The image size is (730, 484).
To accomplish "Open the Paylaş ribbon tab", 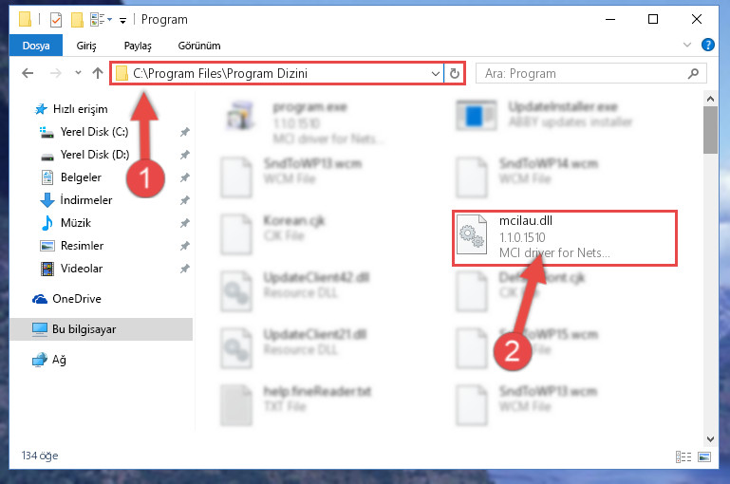I will [138, 46].
